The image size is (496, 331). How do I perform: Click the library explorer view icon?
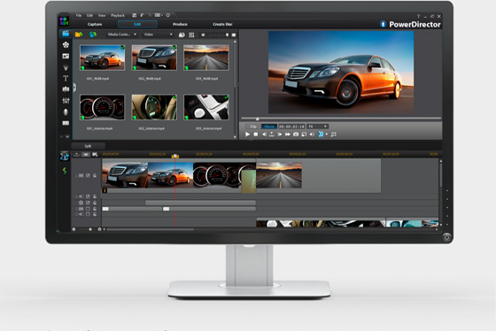(182, 35)
